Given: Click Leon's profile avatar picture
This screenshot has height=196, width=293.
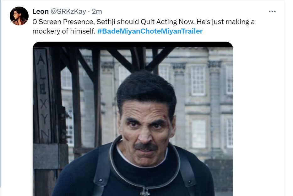Looking at the screenshot, I should point(19,16).
